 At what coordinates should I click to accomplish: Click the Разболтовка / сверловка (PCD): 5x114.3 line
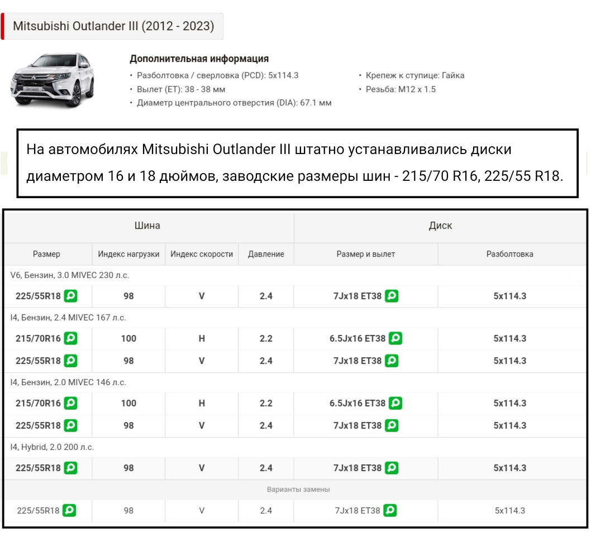(217, 75)
